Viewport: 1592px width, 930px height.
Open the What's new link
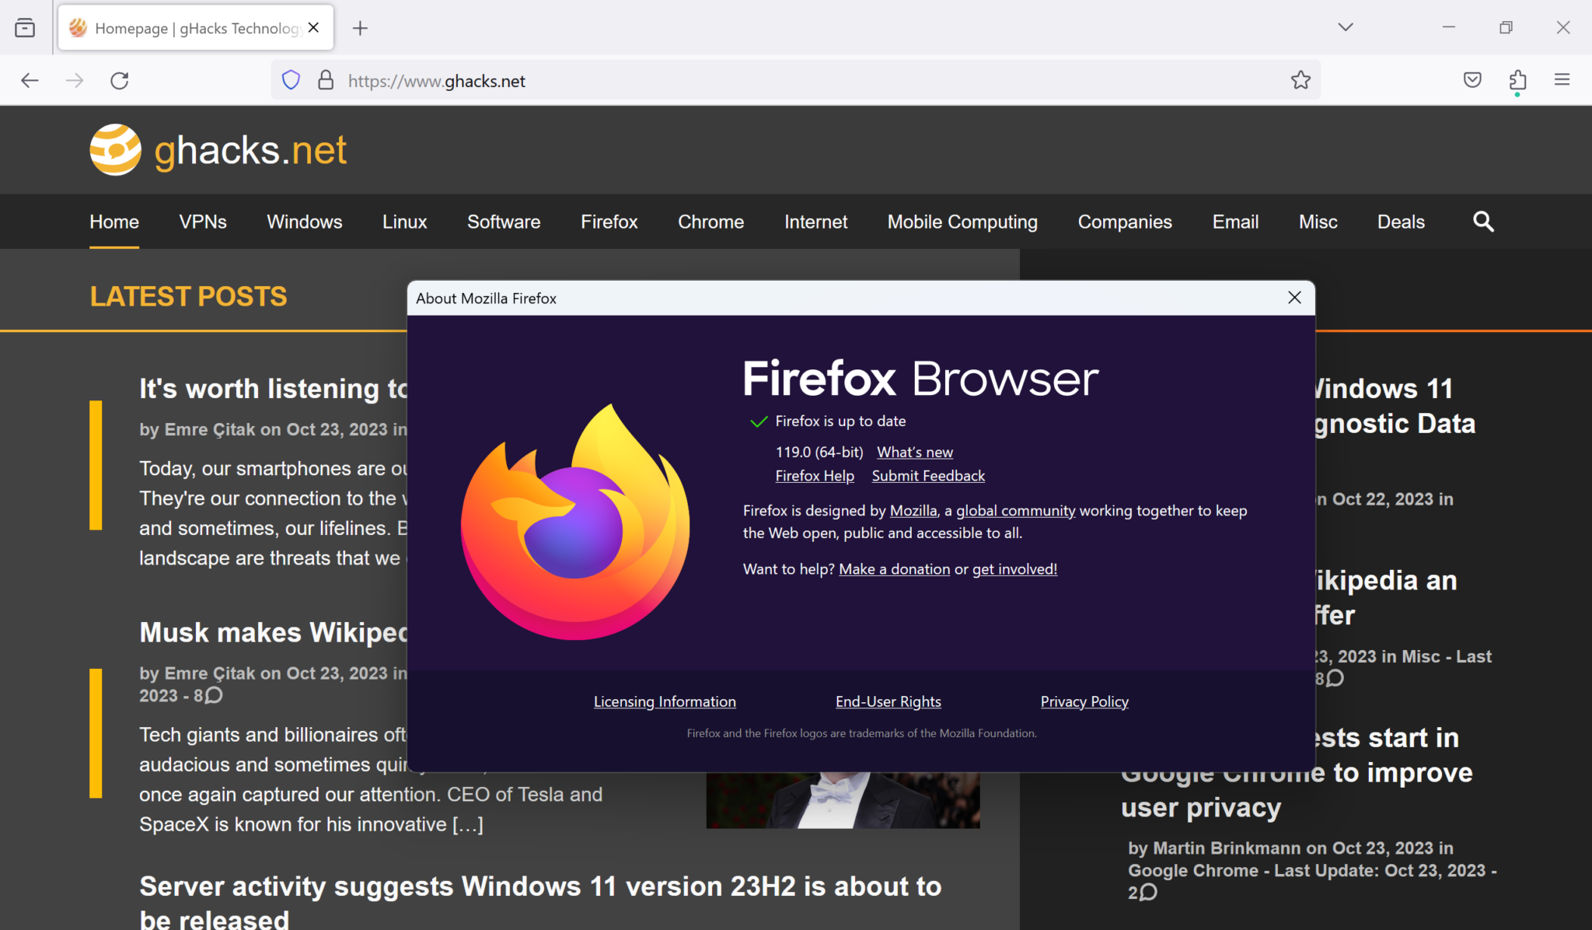[914, 452]
